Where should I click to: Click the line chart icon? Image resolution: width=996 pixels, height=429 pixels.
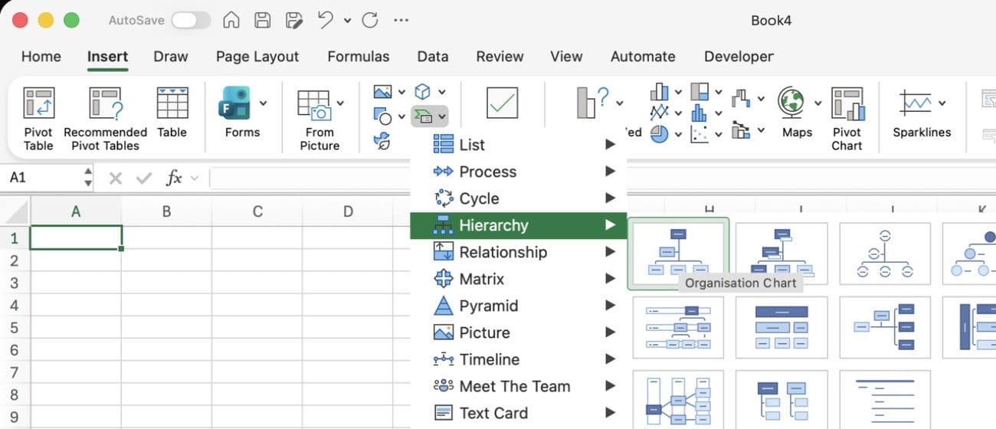click(660, 113)
